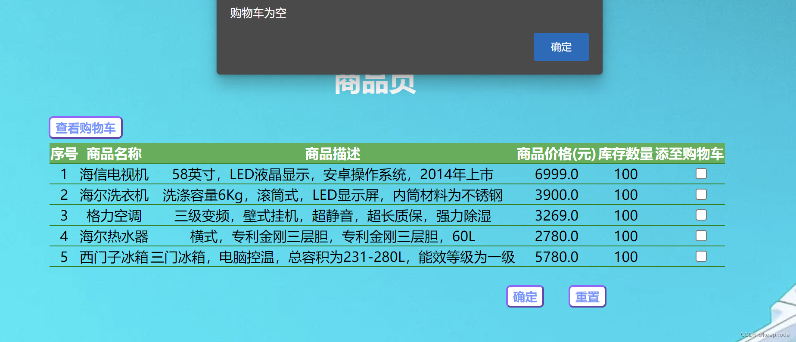Viewport: 796px width, 342px height.
Task: Click the description starting with 横式
Action: 333,236
